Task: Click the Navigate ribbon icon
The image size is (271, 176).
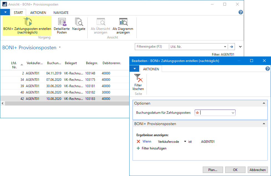Action: tap(79, 22)
